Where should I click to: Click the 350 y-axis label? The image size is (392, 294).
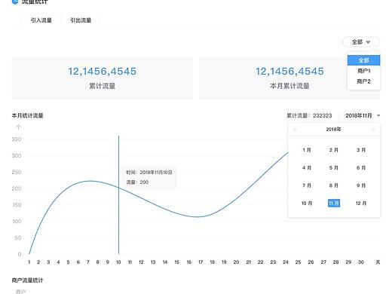[x=17, y=139]
